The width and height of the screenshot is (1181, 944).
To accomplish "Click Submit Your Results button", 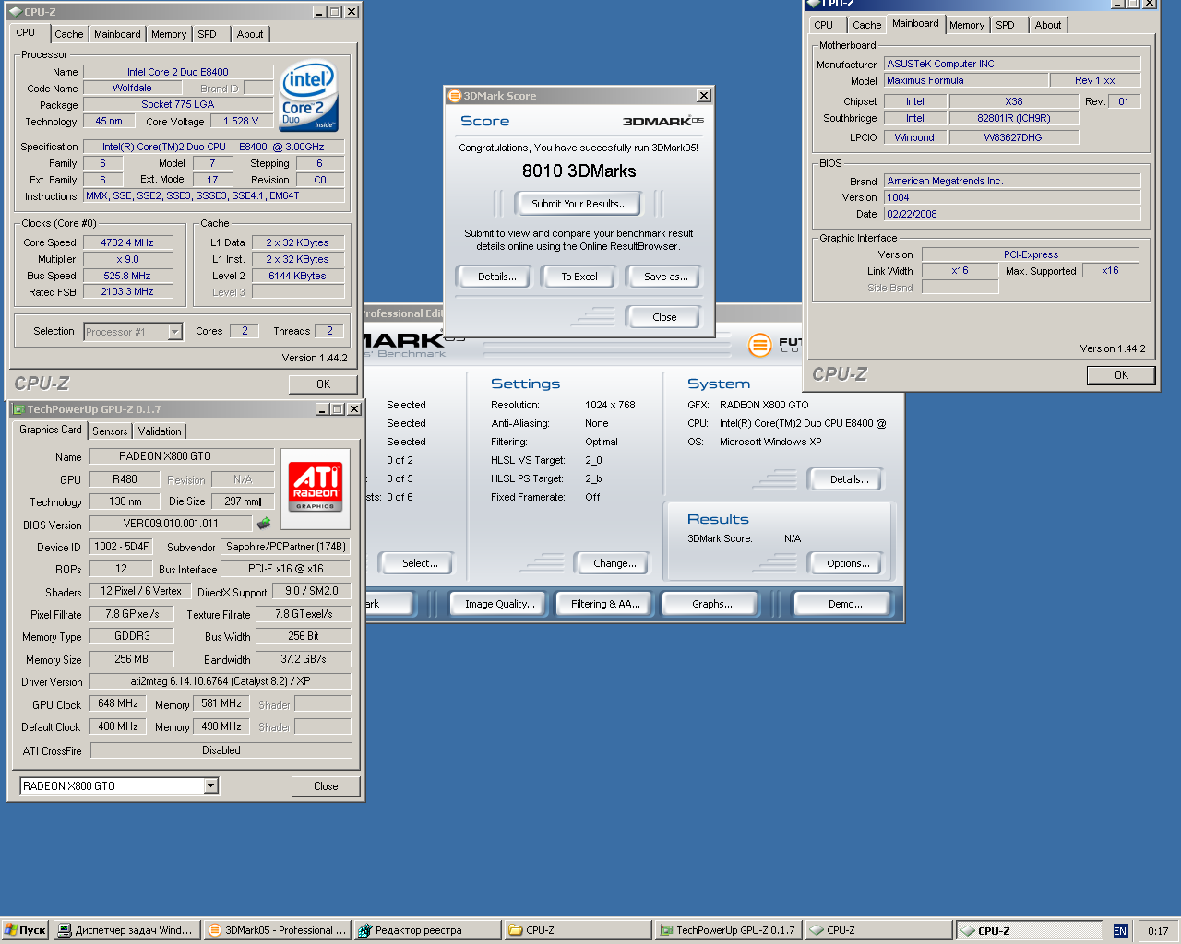I will click(x=579, y=204).
